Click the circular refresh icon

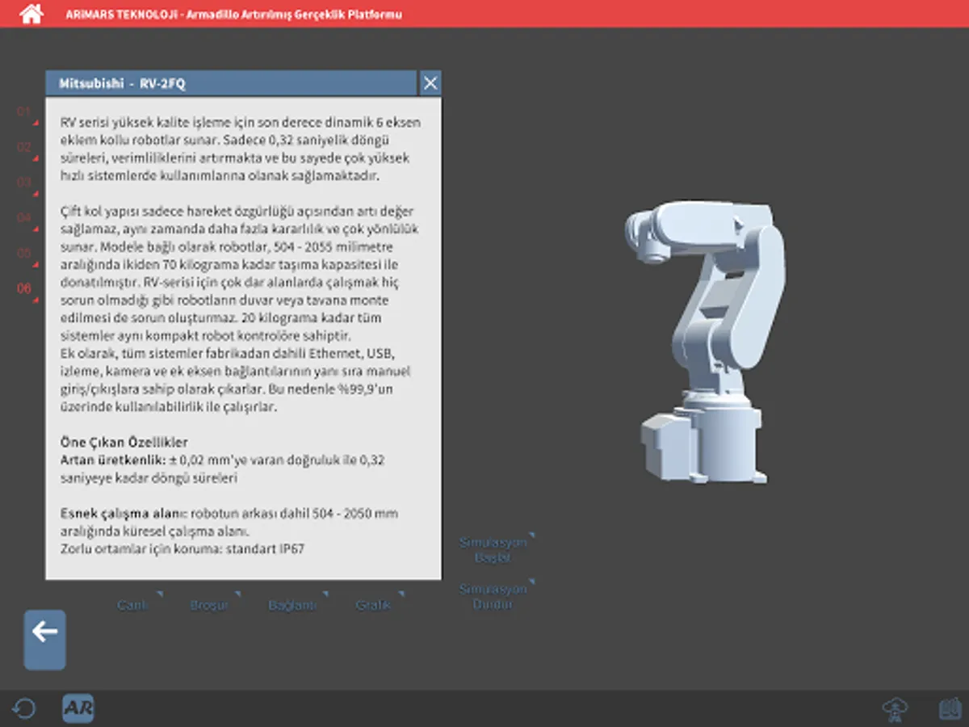(x=24, y=709)
